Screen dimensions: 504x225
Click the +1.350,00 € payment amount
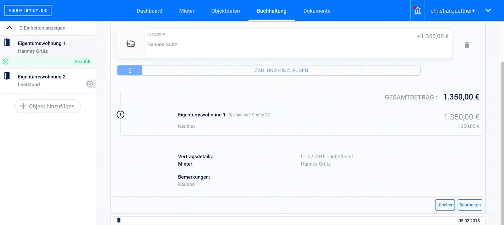point(433,36)
